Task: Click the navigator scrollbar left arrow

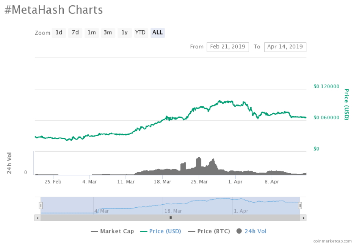Action: coord(38,218)
